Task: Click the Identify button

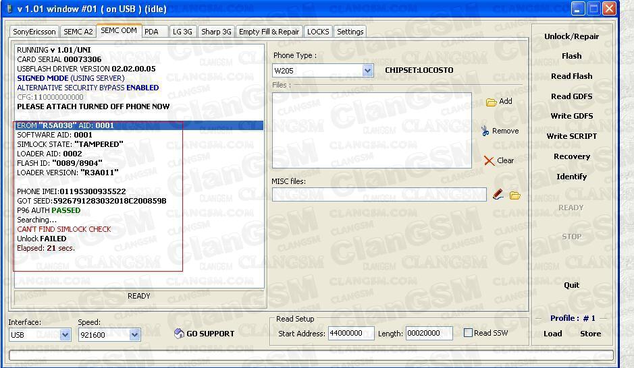Action: 571,177
